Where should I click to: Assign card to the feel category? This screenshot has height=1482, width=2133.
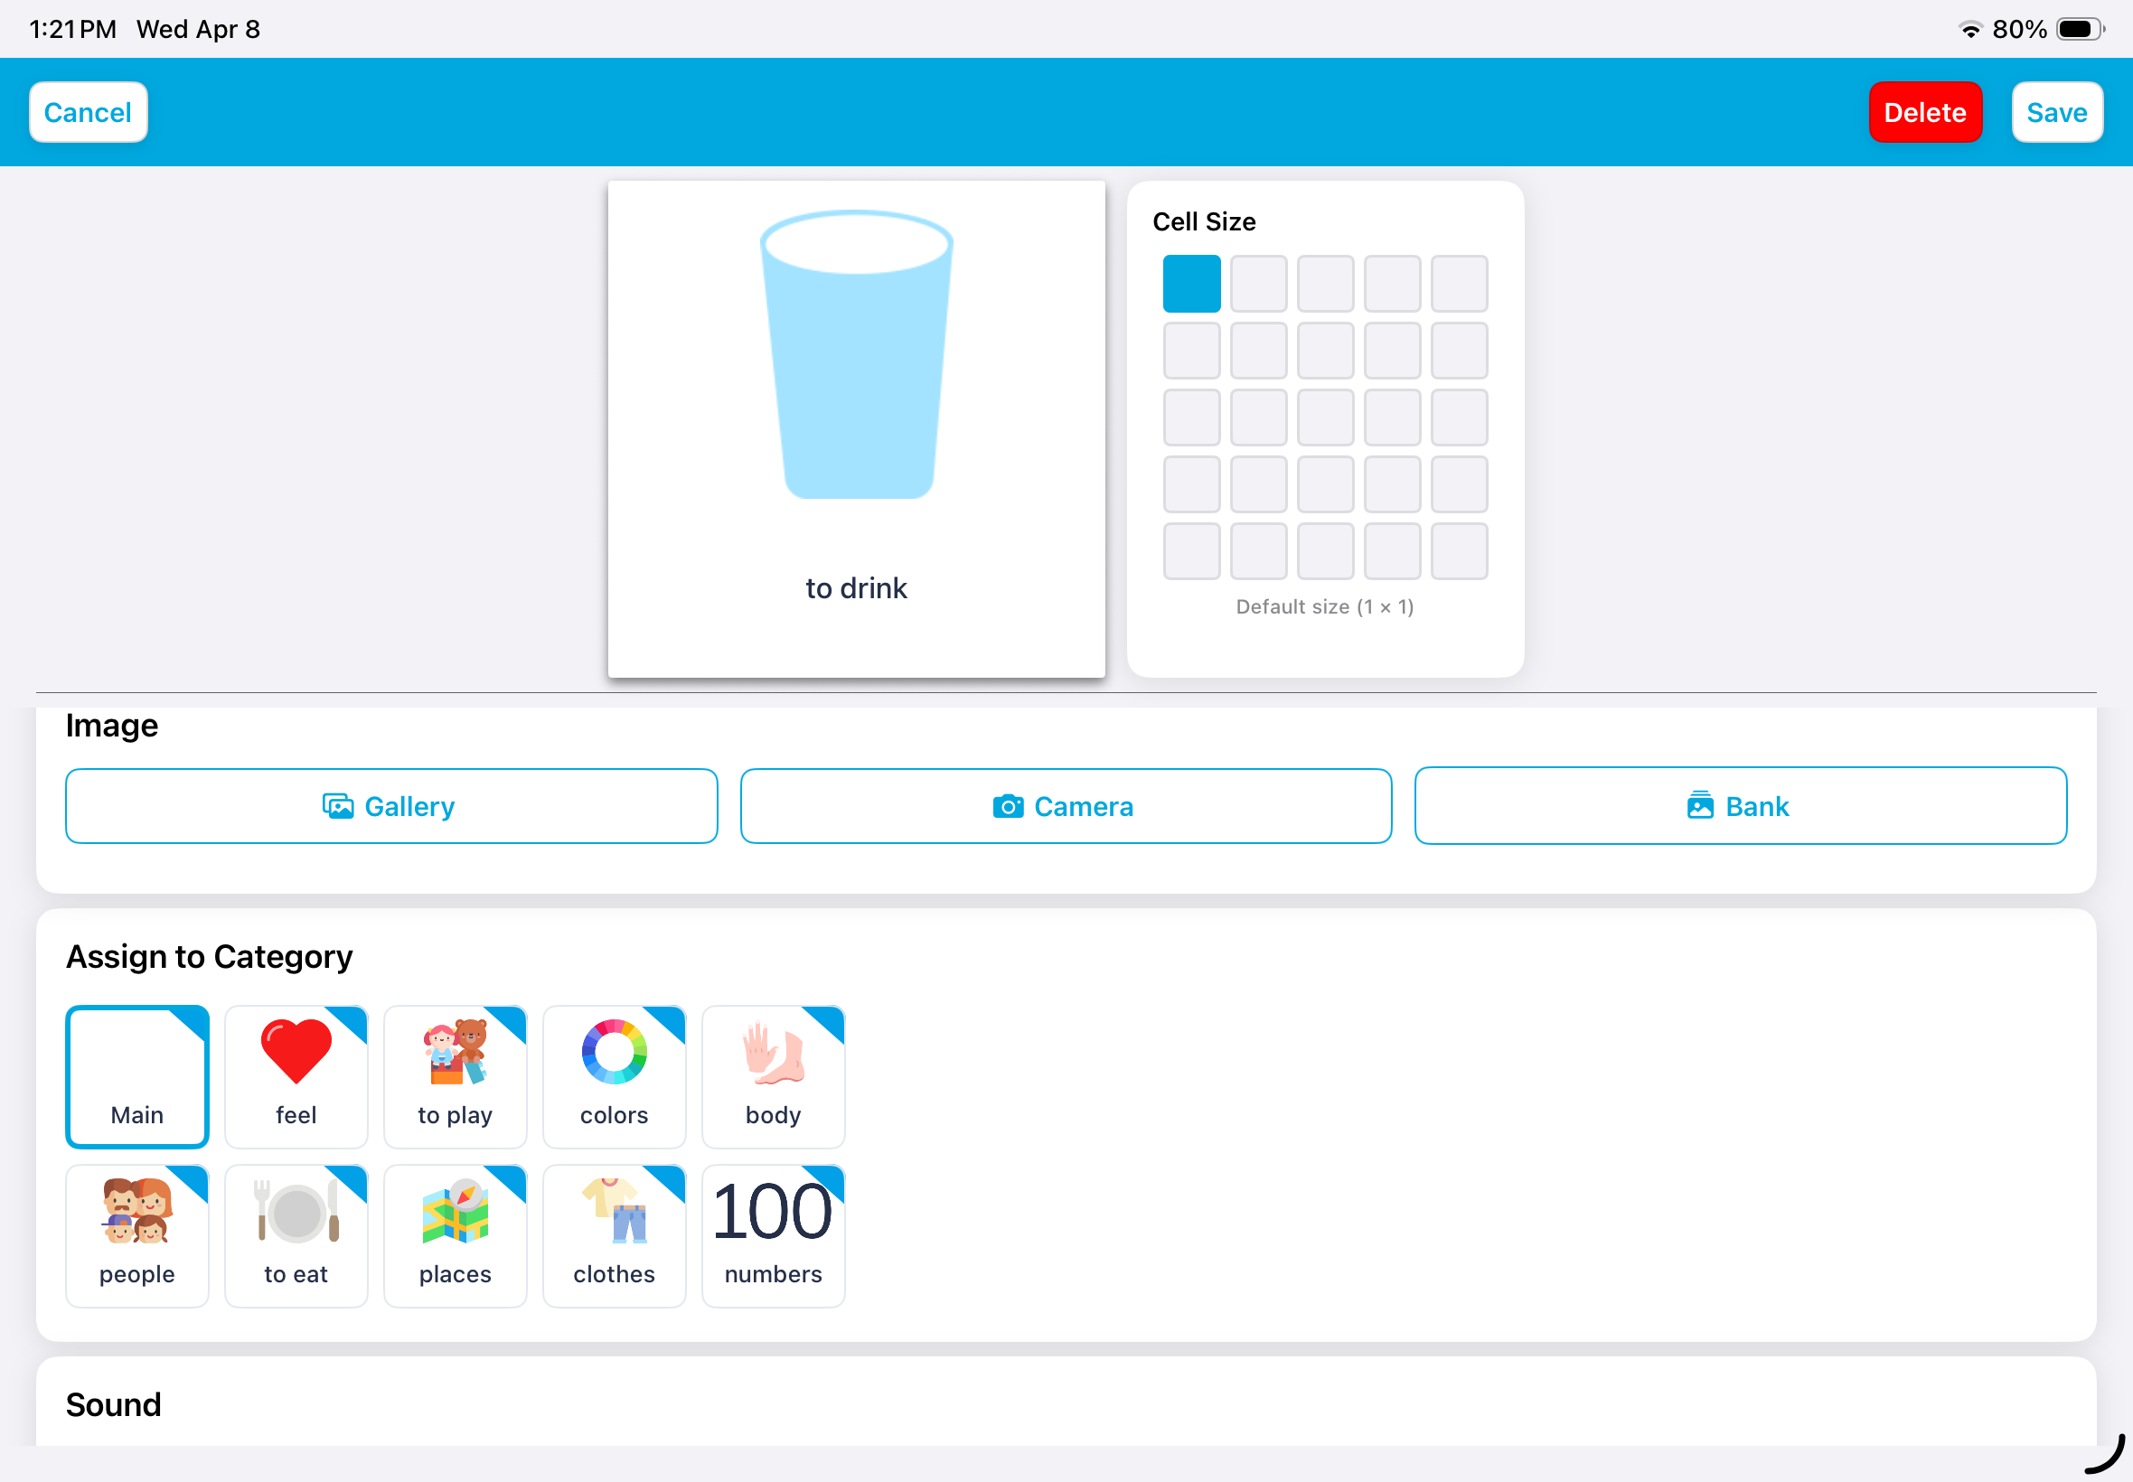(296, 1077)
